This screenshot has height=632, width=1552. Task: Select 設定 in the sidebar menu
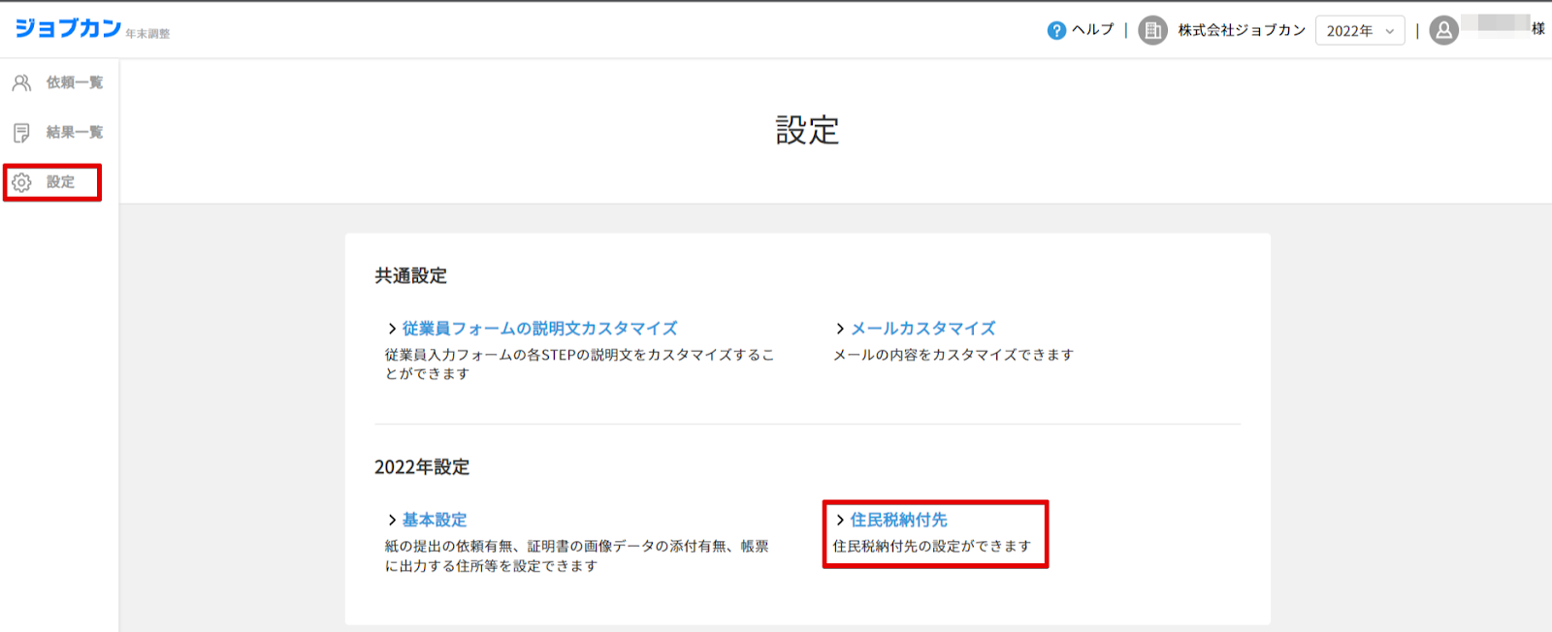(60, 182)
